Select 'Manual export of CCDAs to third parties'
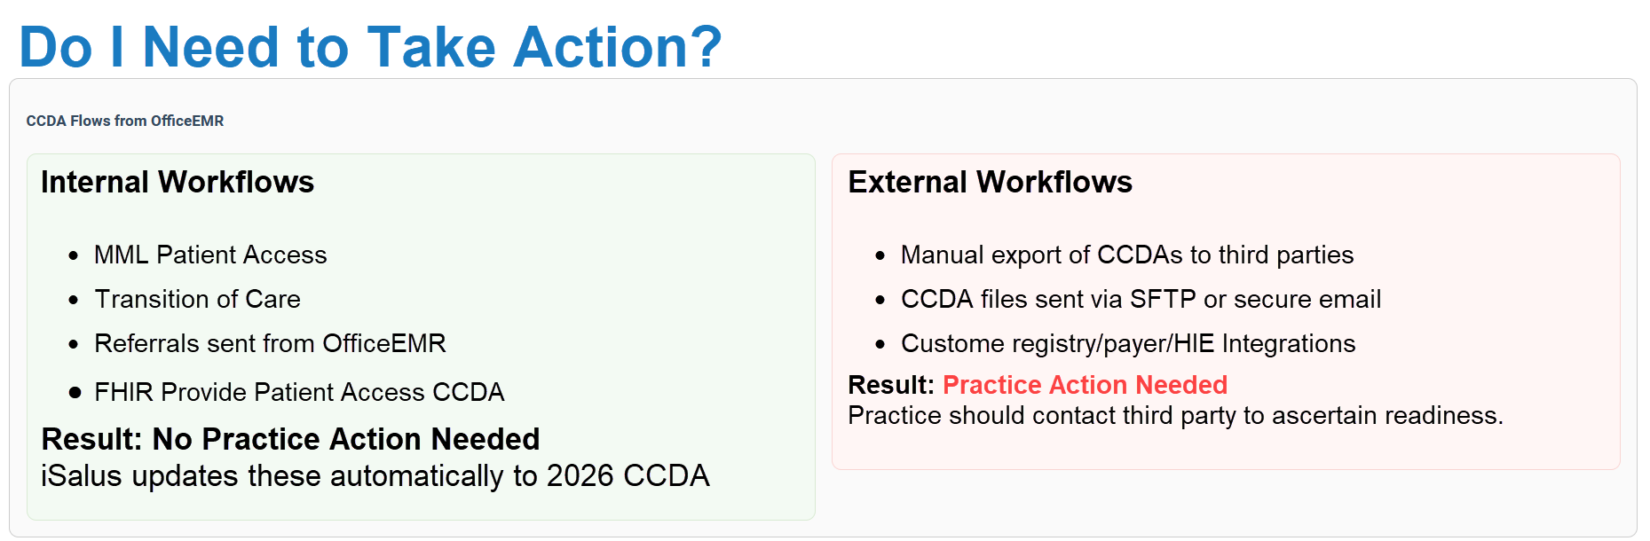Image resolution: width=1650 pixels, height=541 pixels. coord(1127,255)
